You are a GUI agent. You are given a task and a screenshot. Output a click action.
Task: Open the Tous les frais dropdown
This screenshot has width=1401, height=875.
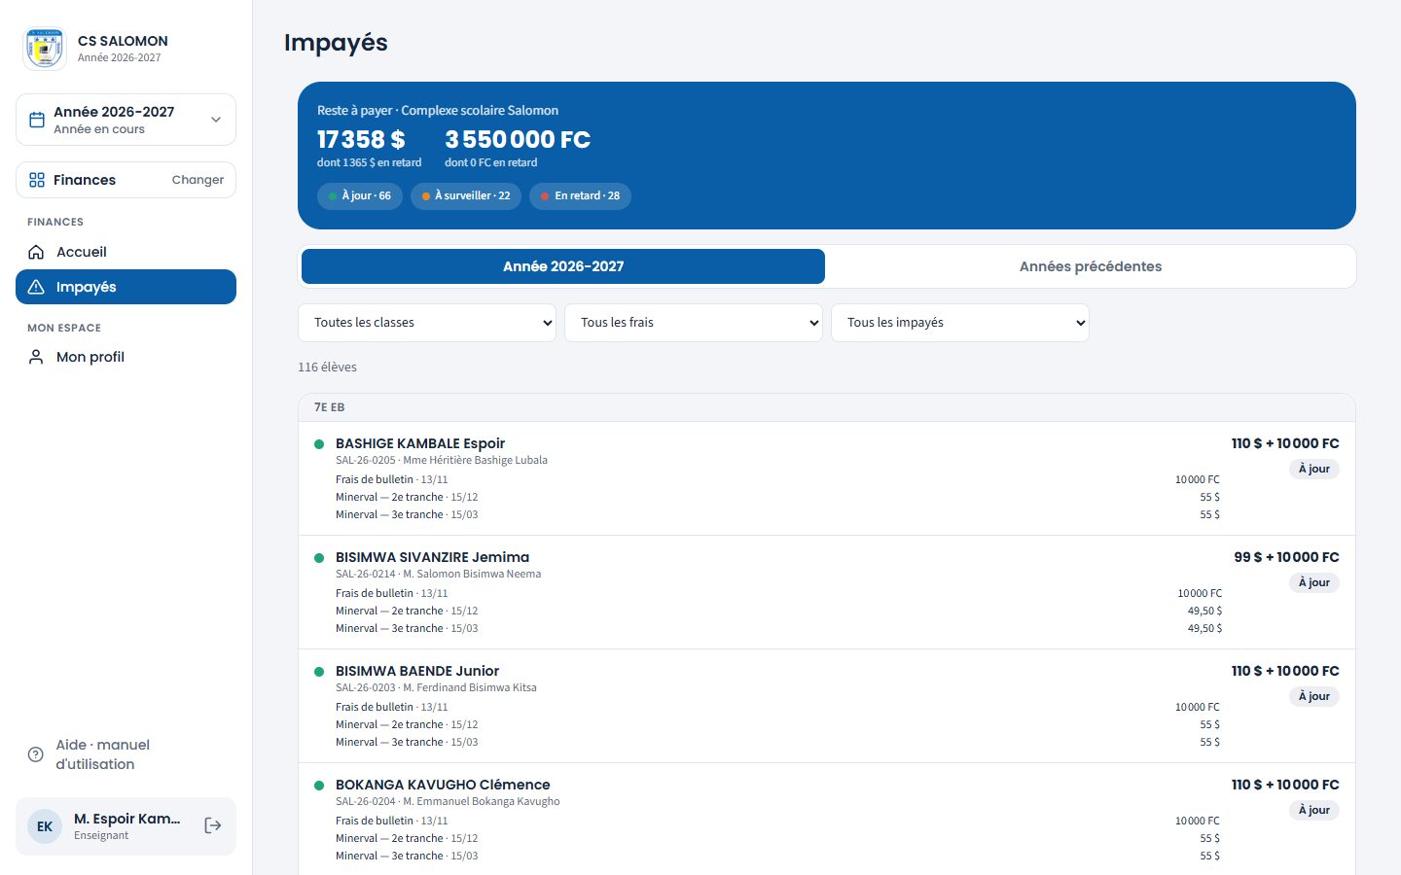tap(694, 323)
